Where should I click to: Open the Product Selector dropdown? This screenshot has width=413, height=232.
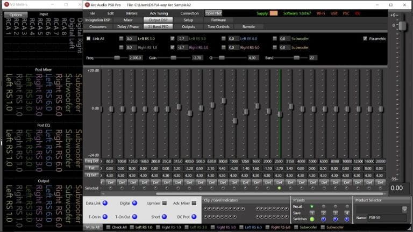404,209
